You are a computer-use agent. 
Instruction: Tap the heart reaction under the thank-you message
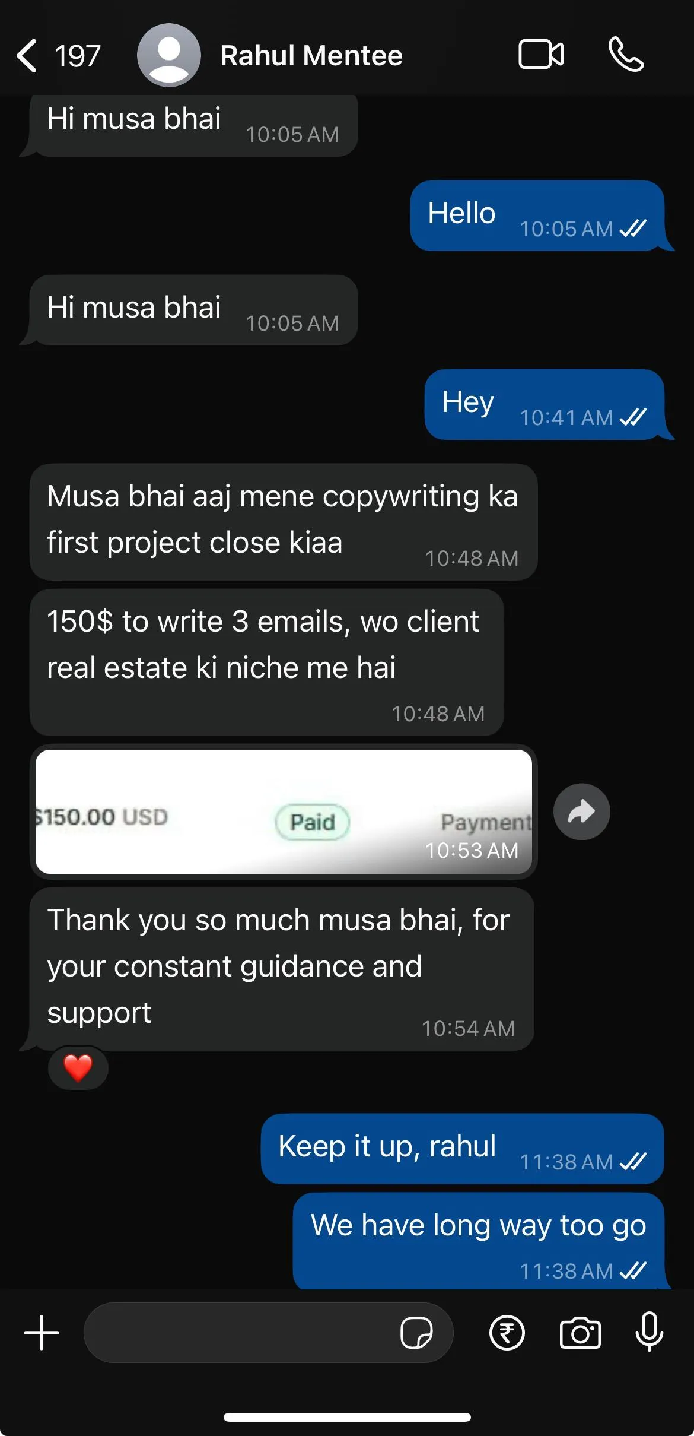pyautogui.click(x=78, y=1068)
